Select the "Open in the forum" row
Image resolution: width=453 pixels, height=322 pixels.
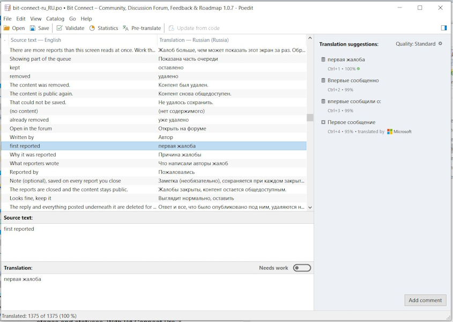[x=154, y=128]
